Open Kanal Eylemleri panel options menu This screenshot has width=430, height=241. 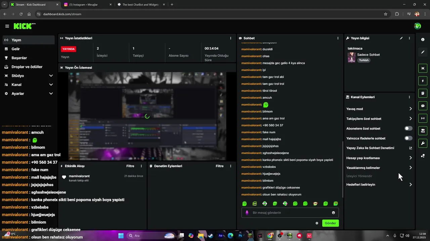coord(409,97)
